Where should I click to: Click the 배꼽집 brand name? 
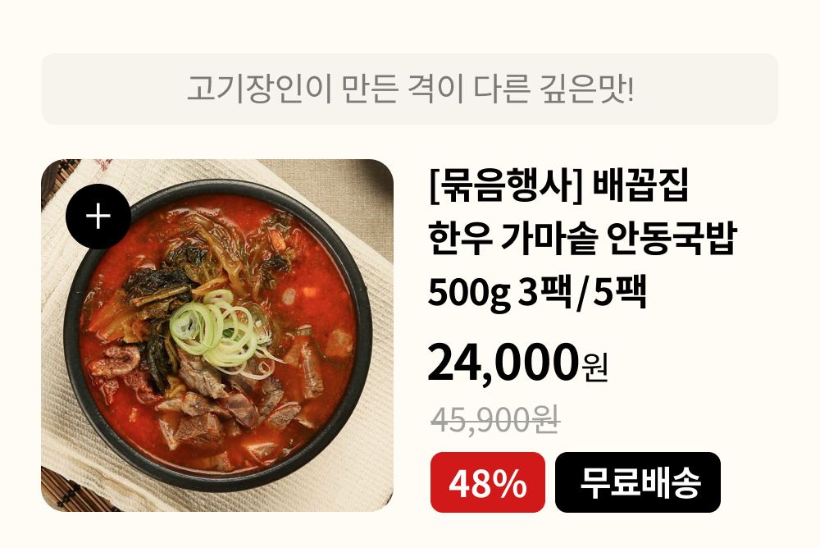coord(640,185)
